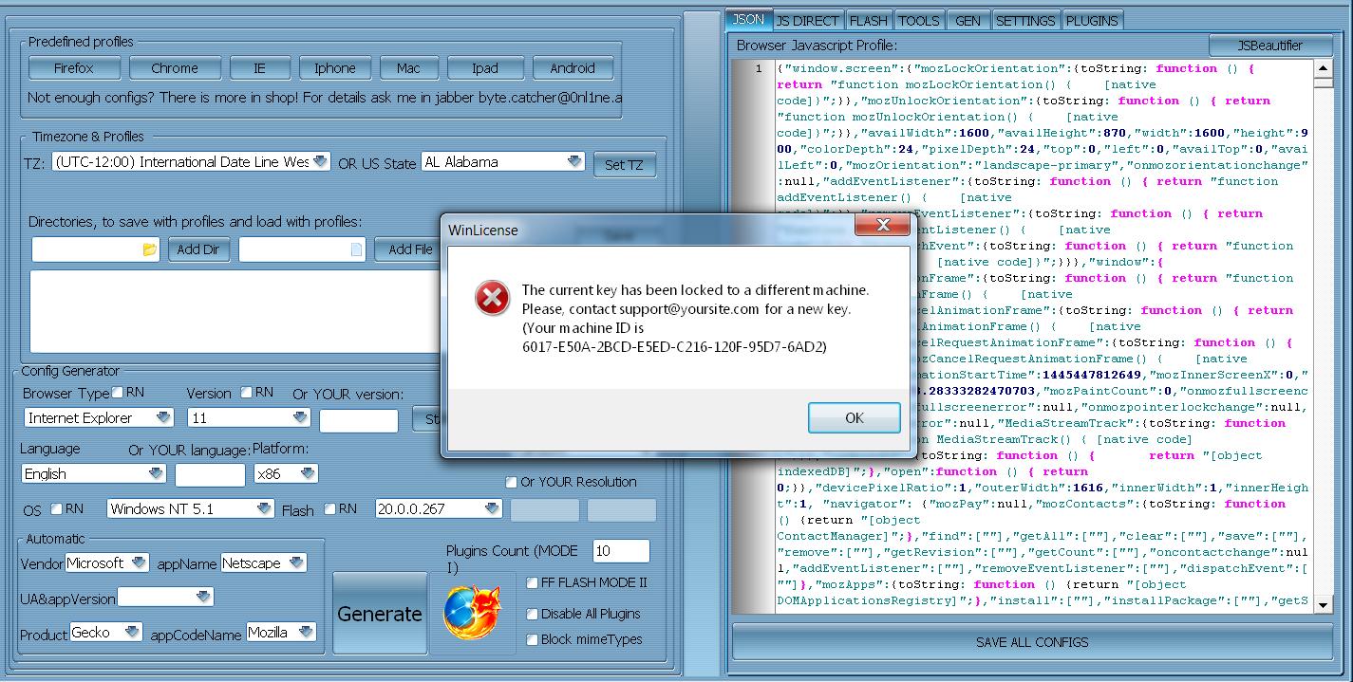Click the JSBeautifier button
The height and width of the screenshot is (682, 1353).
tap(1270, 46)
